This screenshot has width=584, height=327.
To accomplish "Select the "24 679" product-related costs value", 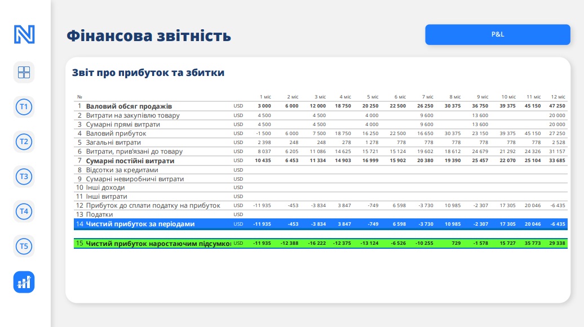I will click(480, 151).
